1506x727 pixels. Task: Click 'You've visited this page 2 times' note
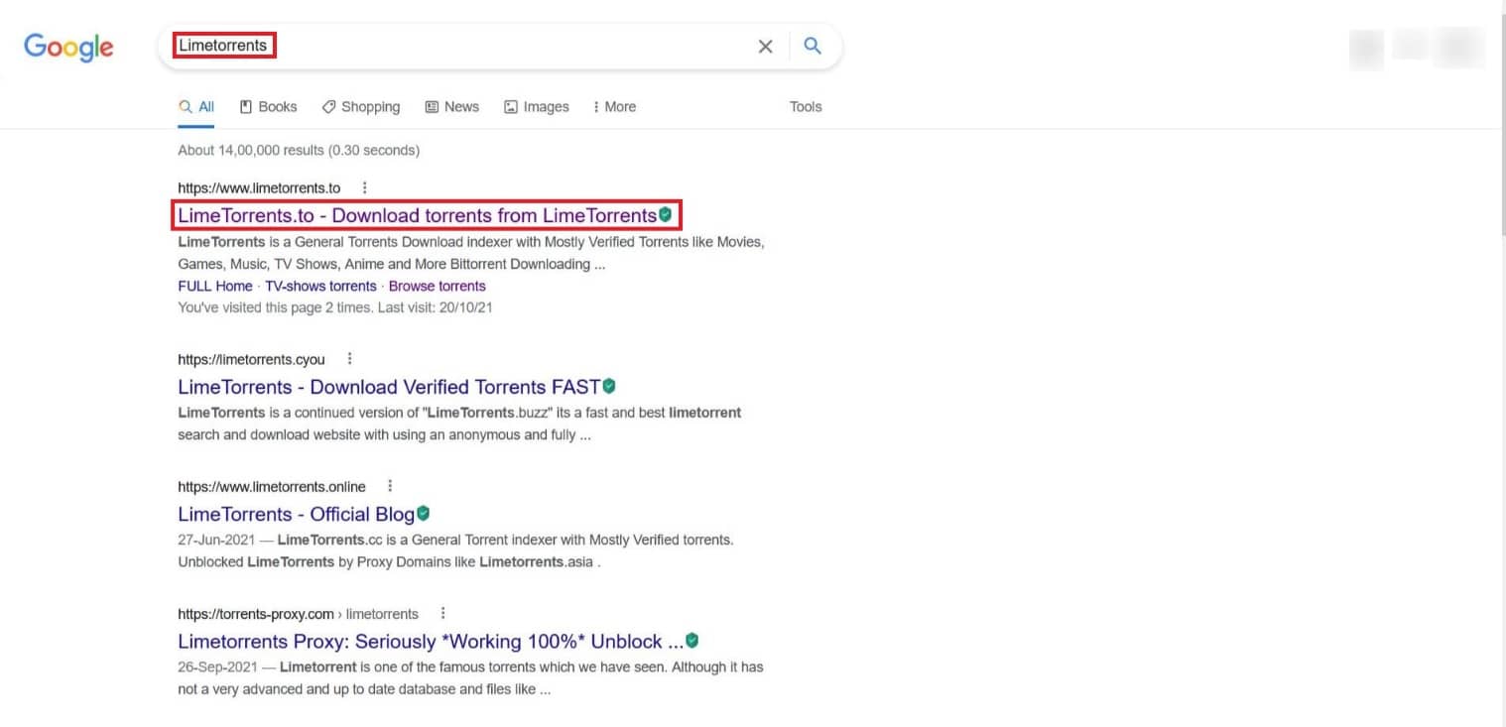coord(335,307)
